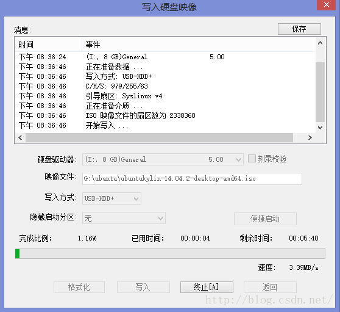
Task: Open the 写入方式 USB-HDD+ dropdown
Action: (112, 198)
